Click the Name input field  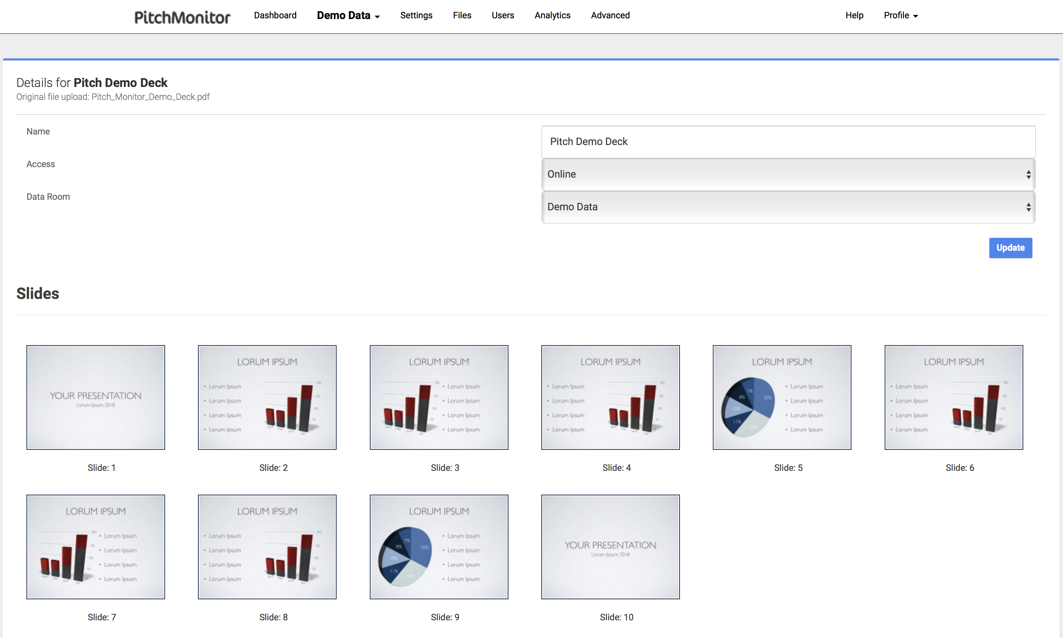click(x=788, y=142)
